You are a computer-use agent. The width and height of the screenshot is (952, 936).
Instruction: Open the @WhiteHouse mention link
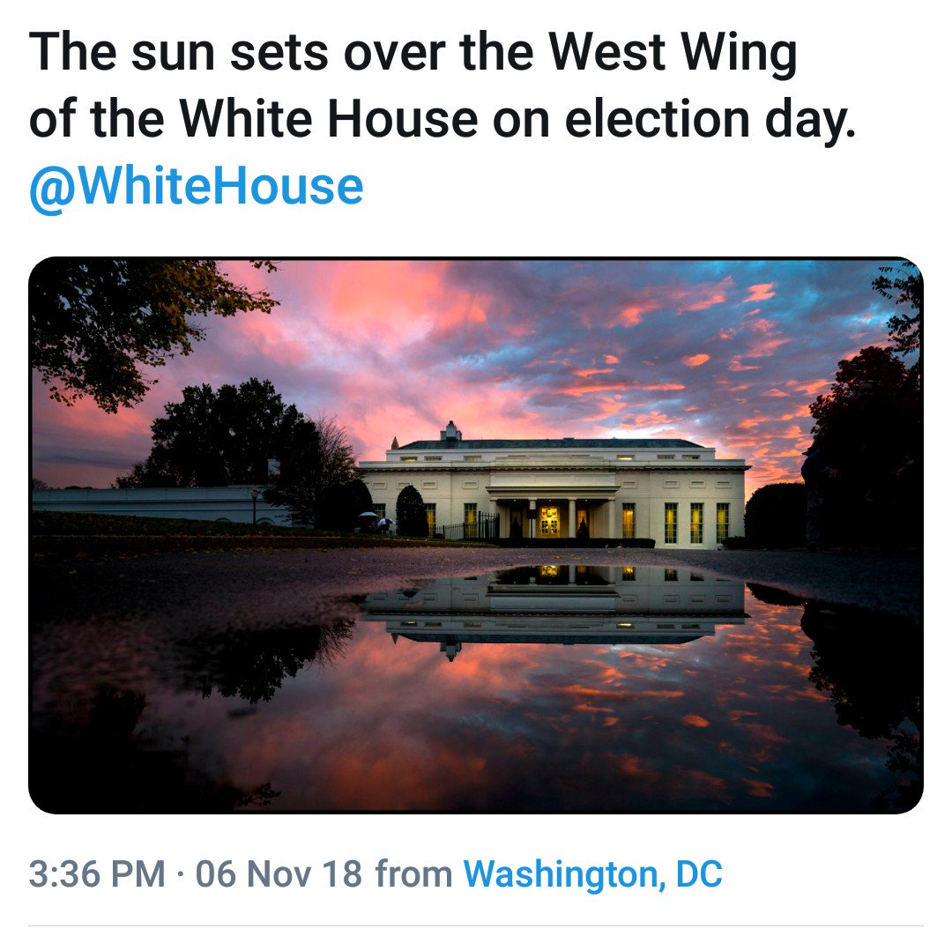(196, 187)
